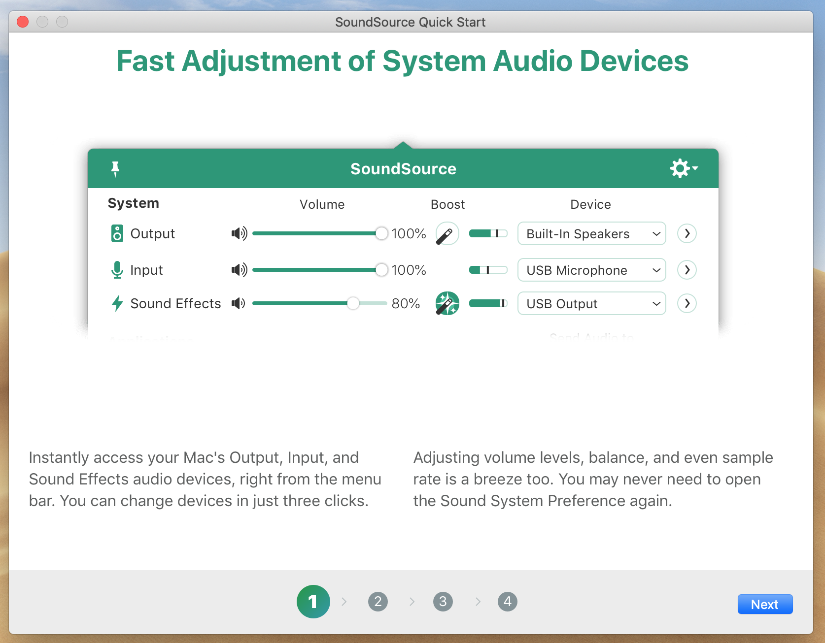Go to quick start step 1
The width and height of the screenshot is (825, 643).
click(313, 602)
